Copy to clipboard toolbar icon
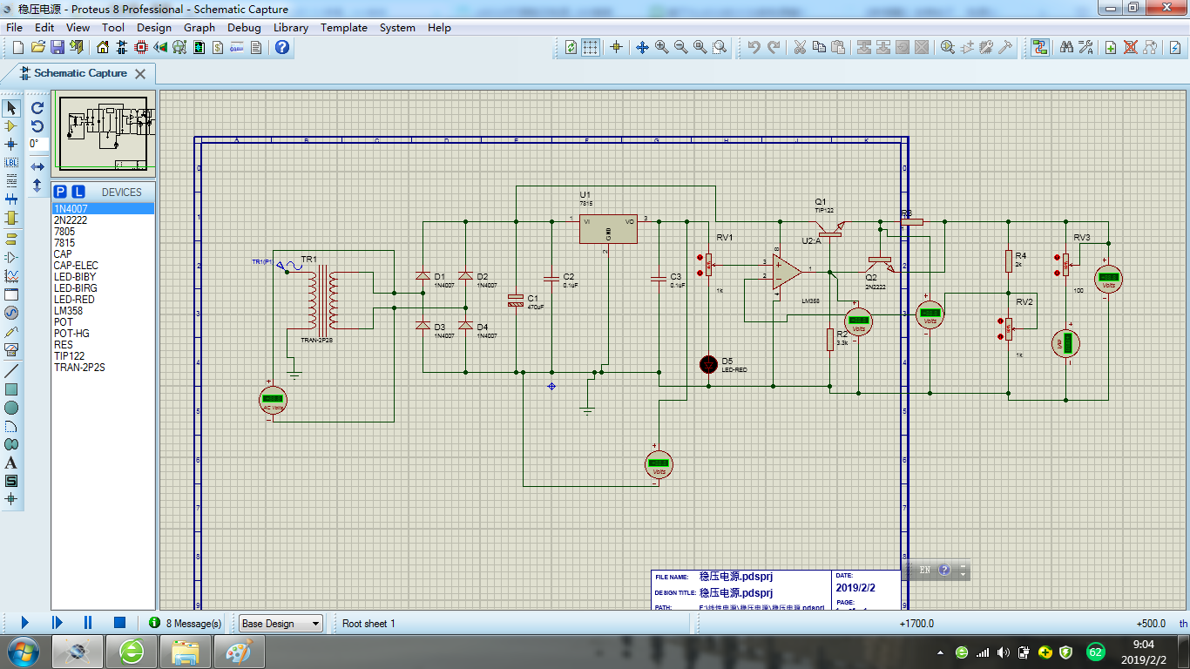Screen dimensions: 1190x669 (819, 47)
